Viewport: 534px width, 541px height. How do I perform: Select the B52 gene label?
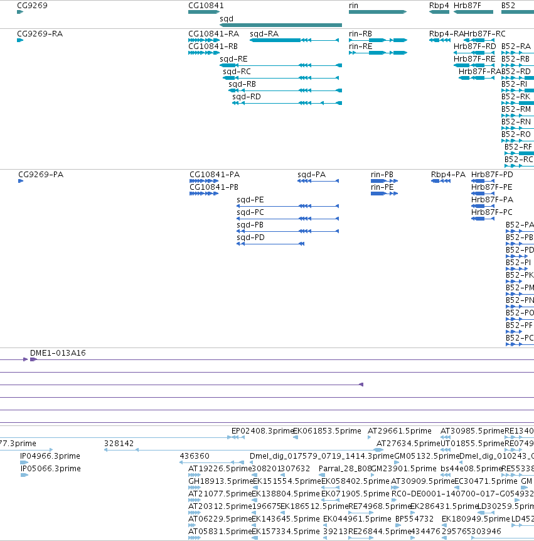coord(508,6)
